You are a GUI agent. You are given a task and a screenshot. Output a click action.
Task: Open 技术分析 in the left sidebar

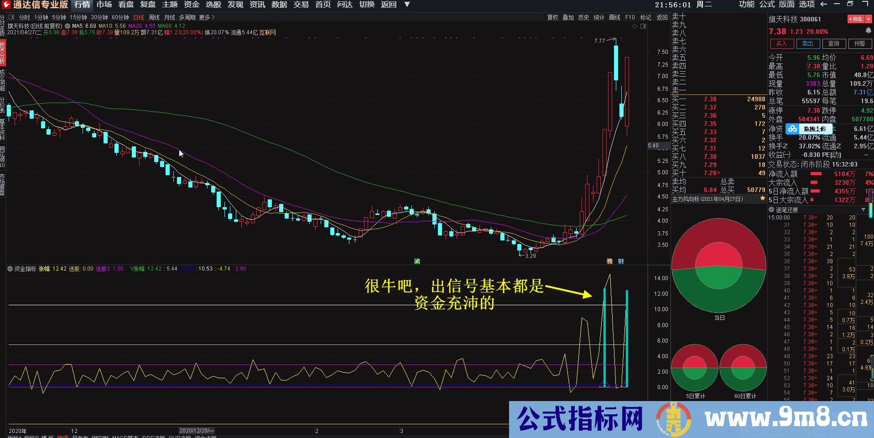point(2,53)
